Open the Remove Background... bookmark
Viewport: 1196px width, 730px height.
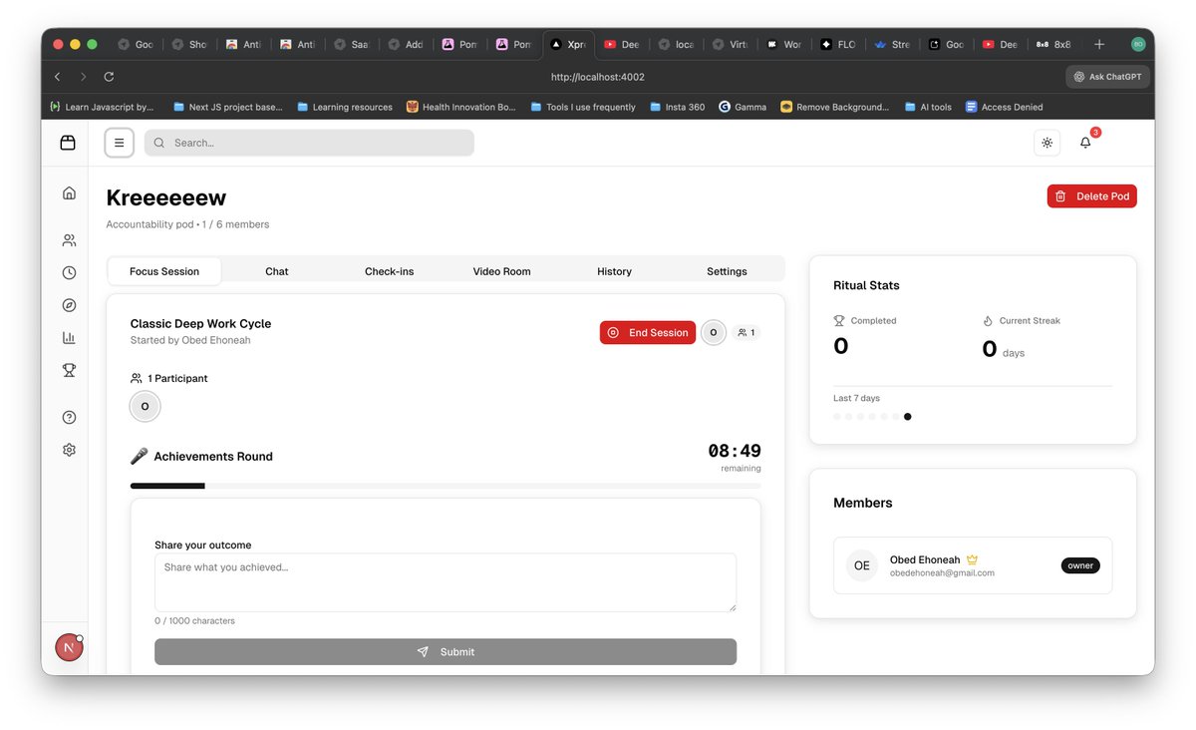click(x=834, y=107)
